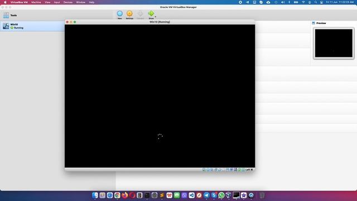
Task: Open the Machine menu
Action: [36, 2]
